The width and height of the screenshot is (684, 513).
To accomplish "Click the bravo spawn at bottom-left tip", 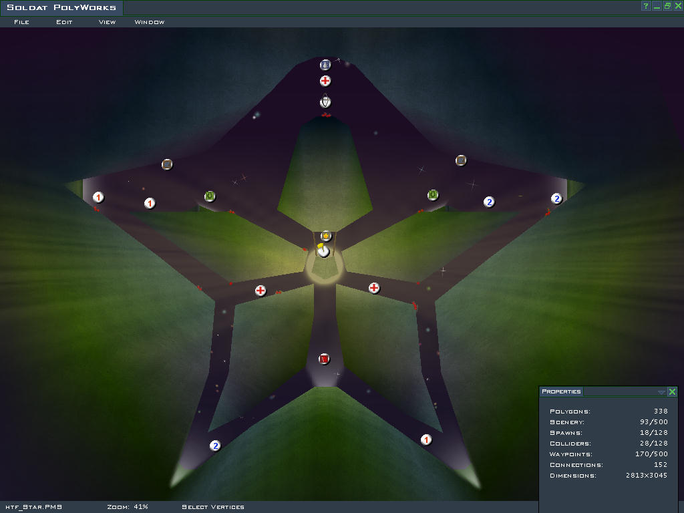I will 215,446.
